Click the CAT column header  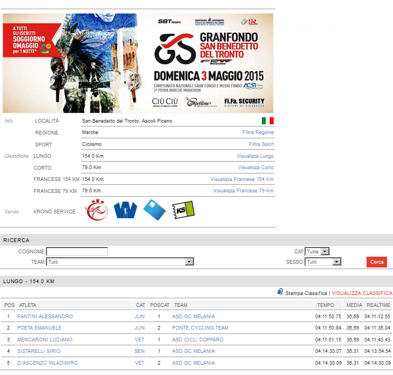(140, 305)
